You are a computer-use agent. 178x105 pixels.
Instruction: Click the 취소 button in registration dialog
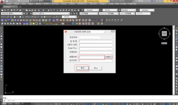tap(96, 68)
